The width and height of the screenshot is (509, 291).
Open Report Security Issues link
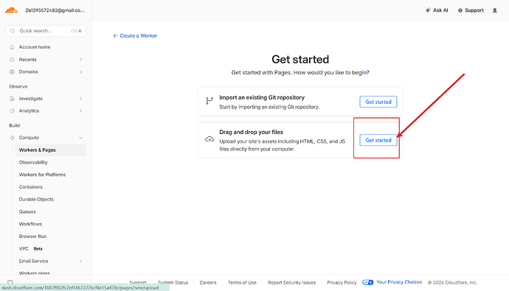[291, 282]
